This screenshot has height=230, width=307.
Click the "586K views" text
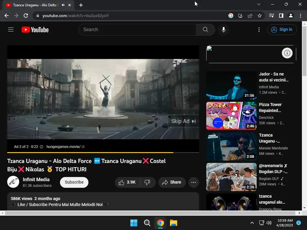coord(22,199)
